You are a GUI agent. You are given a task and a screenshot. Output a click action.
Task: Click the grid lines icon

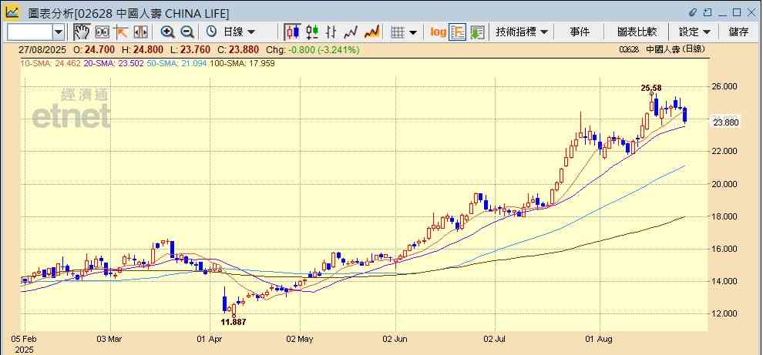398,32
